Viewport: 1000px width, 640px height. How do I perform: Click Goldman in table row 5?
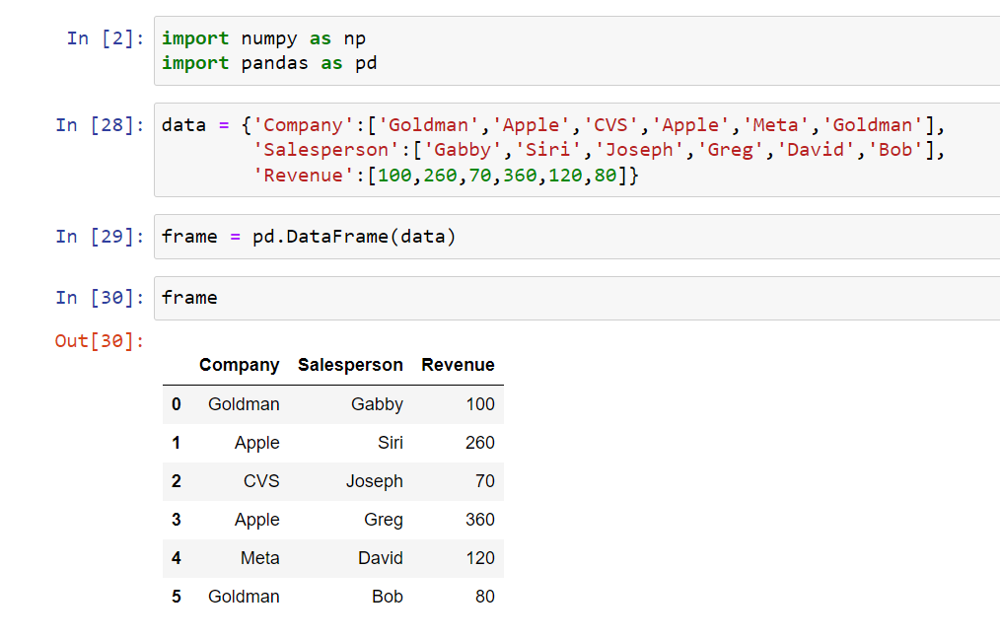click(244, 597)
